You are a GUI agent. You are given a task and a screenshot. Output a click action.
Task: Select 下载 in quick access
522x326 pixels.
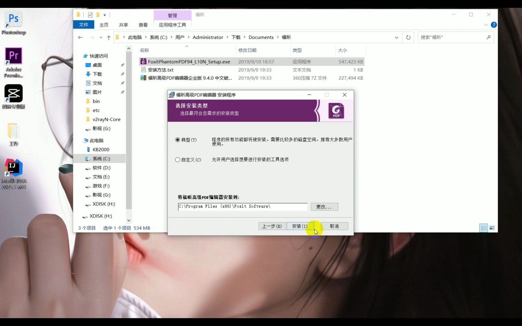(97, 74)
